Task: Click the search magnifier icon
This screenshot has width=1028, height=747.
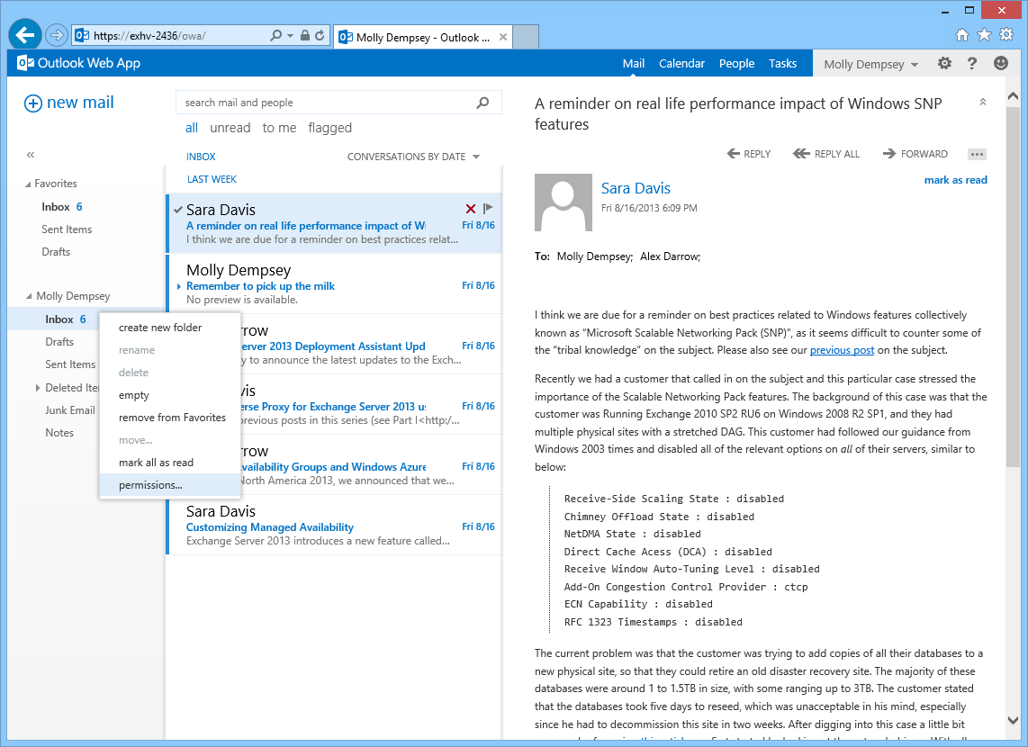Action: [483, 102]
